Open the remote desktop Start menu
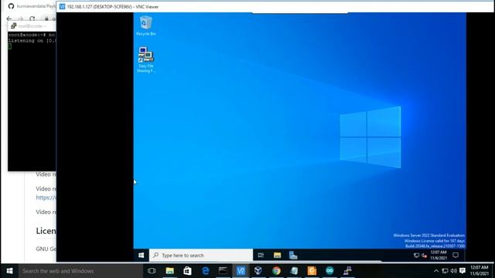This screenshot has width=495, height=278. (141, 256)
